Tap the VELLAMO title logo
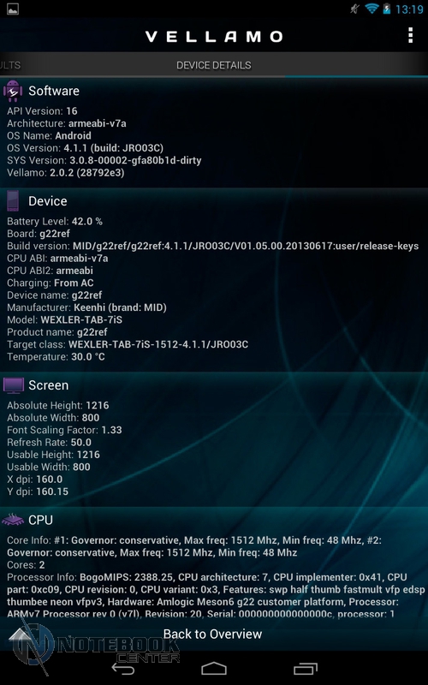Viewport: 428px width, 685px height. pyautogui.click(x=214, y=37)
